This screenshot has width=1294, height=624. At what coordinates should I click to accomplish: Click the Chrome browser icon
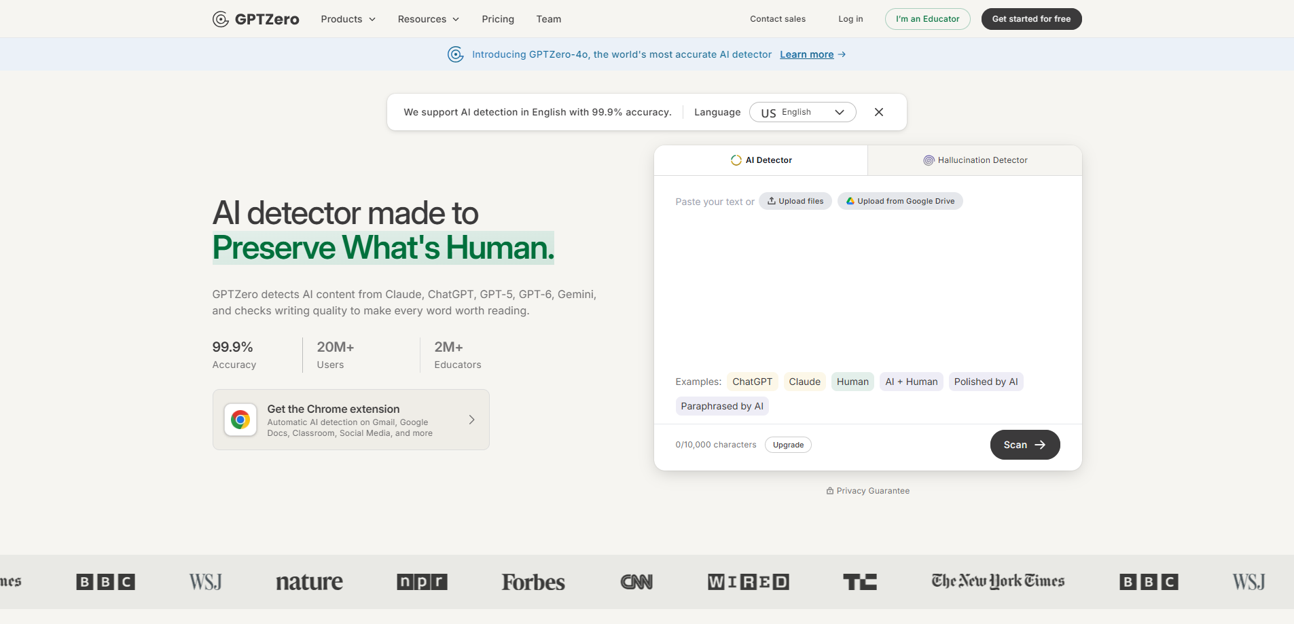pos(240,420)
